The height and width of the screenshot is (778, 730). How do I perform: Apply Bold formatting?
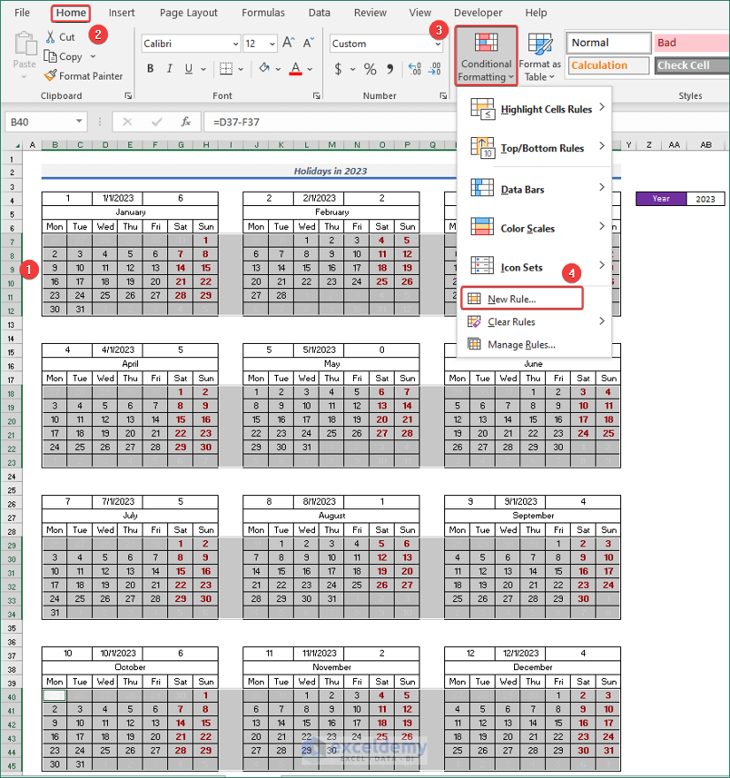coord(150,68)
